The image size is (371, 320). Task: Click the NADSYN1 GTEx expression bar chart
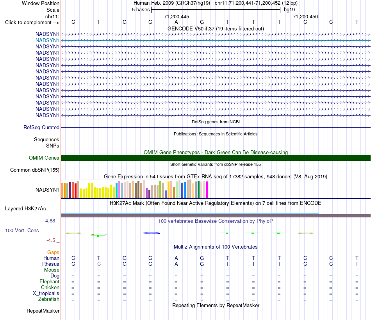134,189
